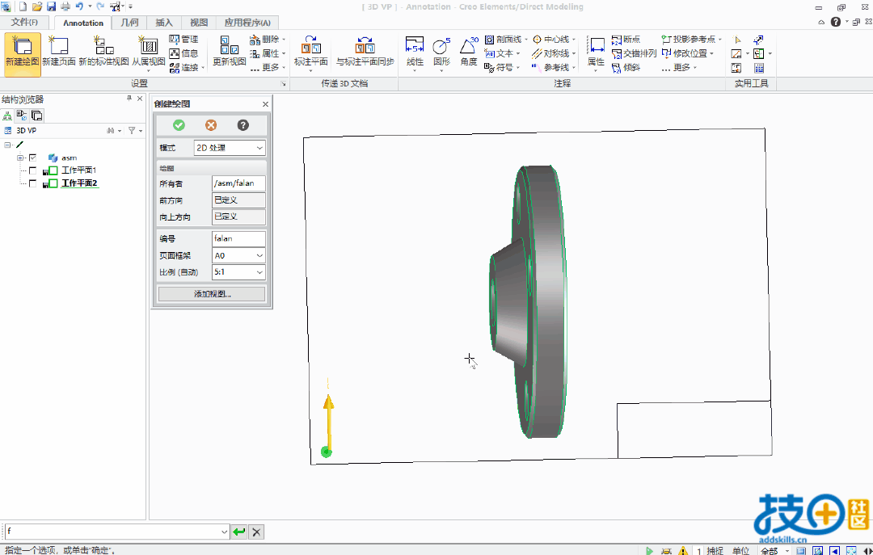Click the question mark help icon in 创建绘图
Viewport: 873px width, 555px height.
click(x=242, y=125)
